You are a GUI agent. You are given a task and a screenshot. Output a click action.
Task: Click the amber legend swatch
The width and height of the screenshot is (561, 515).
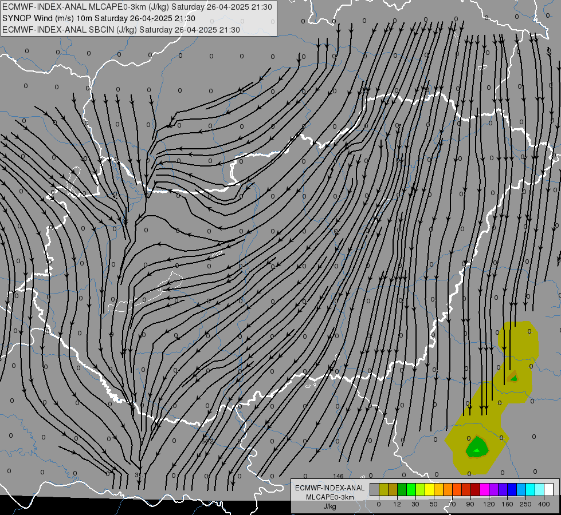click(438, 489)
